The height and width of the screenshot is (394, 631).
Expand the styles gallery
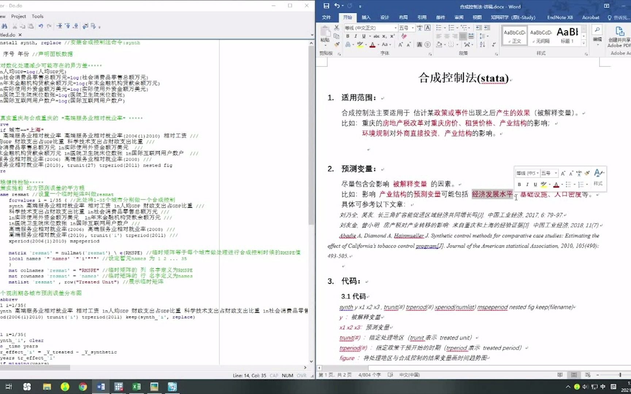[584, 43]
